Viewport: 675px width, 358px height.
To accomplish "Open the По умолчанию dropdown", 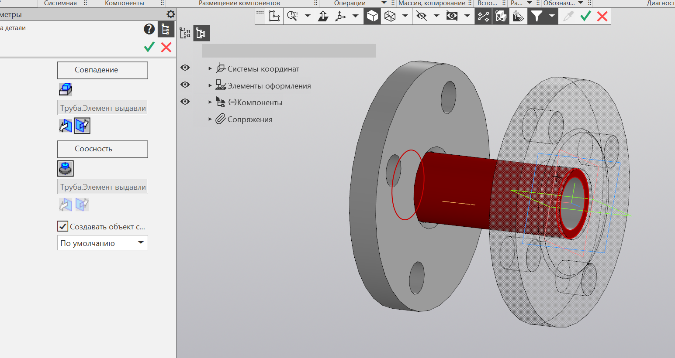I will 103,243.
